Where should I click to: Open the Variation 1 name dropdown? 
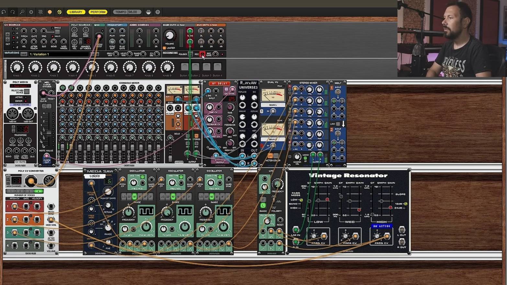point(59,54)
